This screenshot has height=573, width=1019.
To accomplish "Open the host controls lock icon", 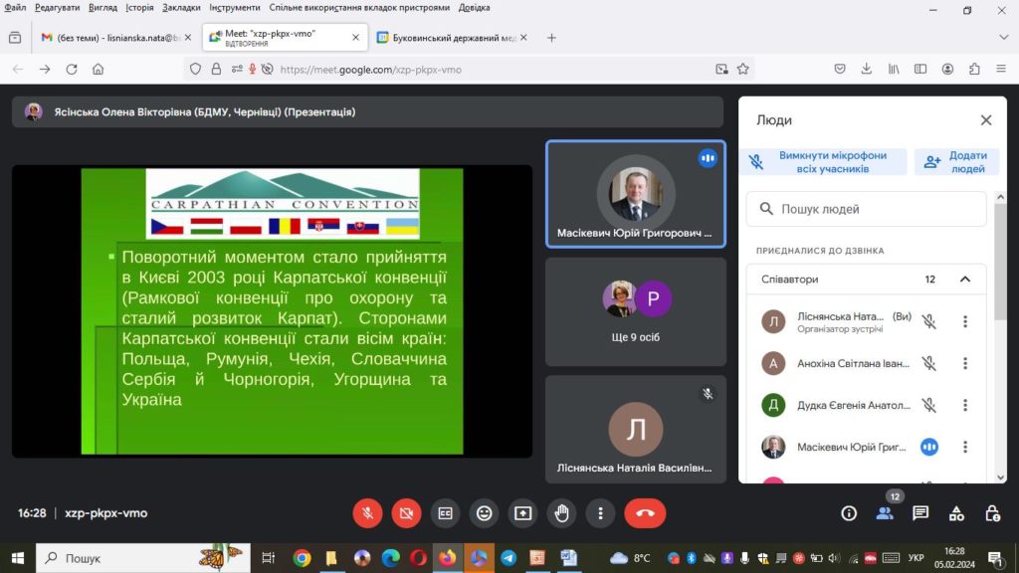I will click(x=992, y=513).
